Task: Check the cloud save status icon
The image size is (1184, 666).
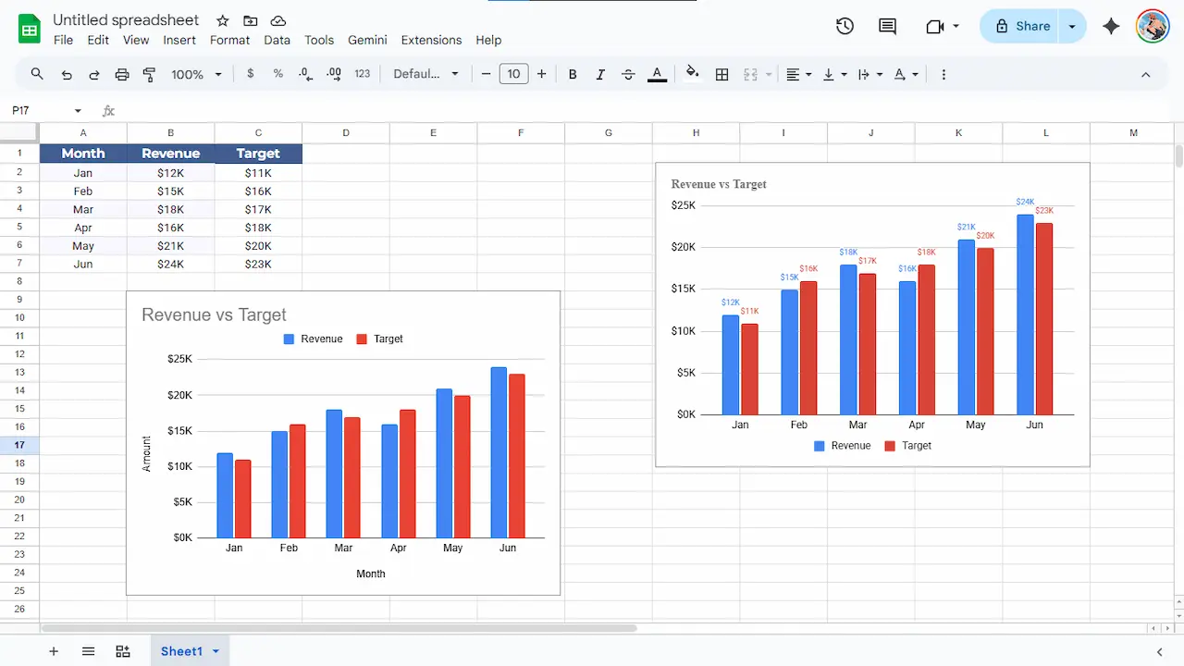Action: (277, 20)
